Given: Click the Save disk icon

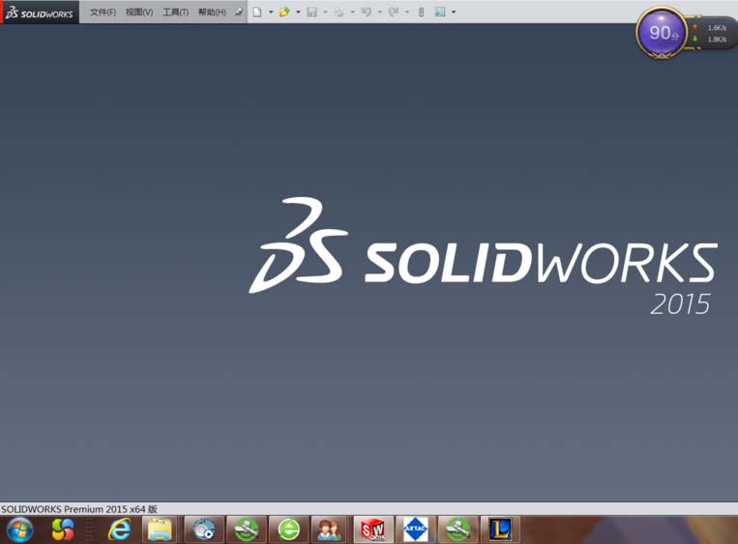Looking at the screenshot, I should pos(311,13).
